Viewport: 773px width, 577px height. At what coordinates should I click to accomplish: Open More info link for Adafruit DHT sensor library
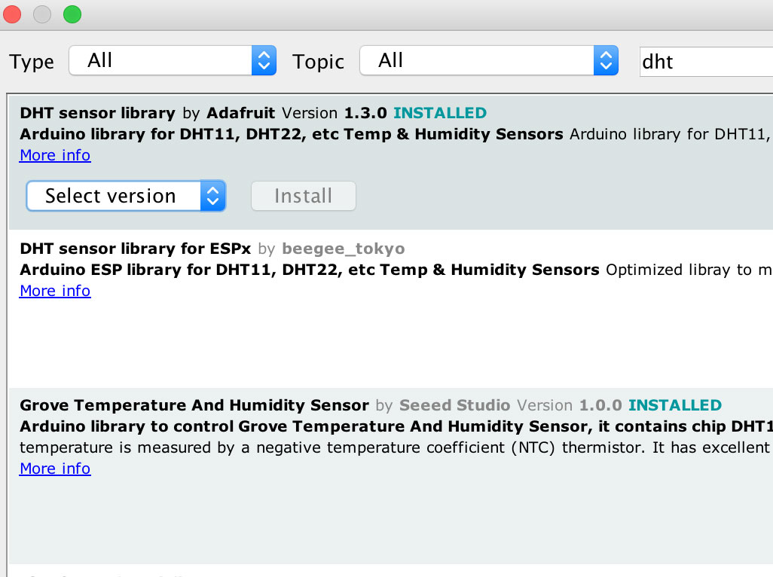pyautogui.click(x=55, y=155)
